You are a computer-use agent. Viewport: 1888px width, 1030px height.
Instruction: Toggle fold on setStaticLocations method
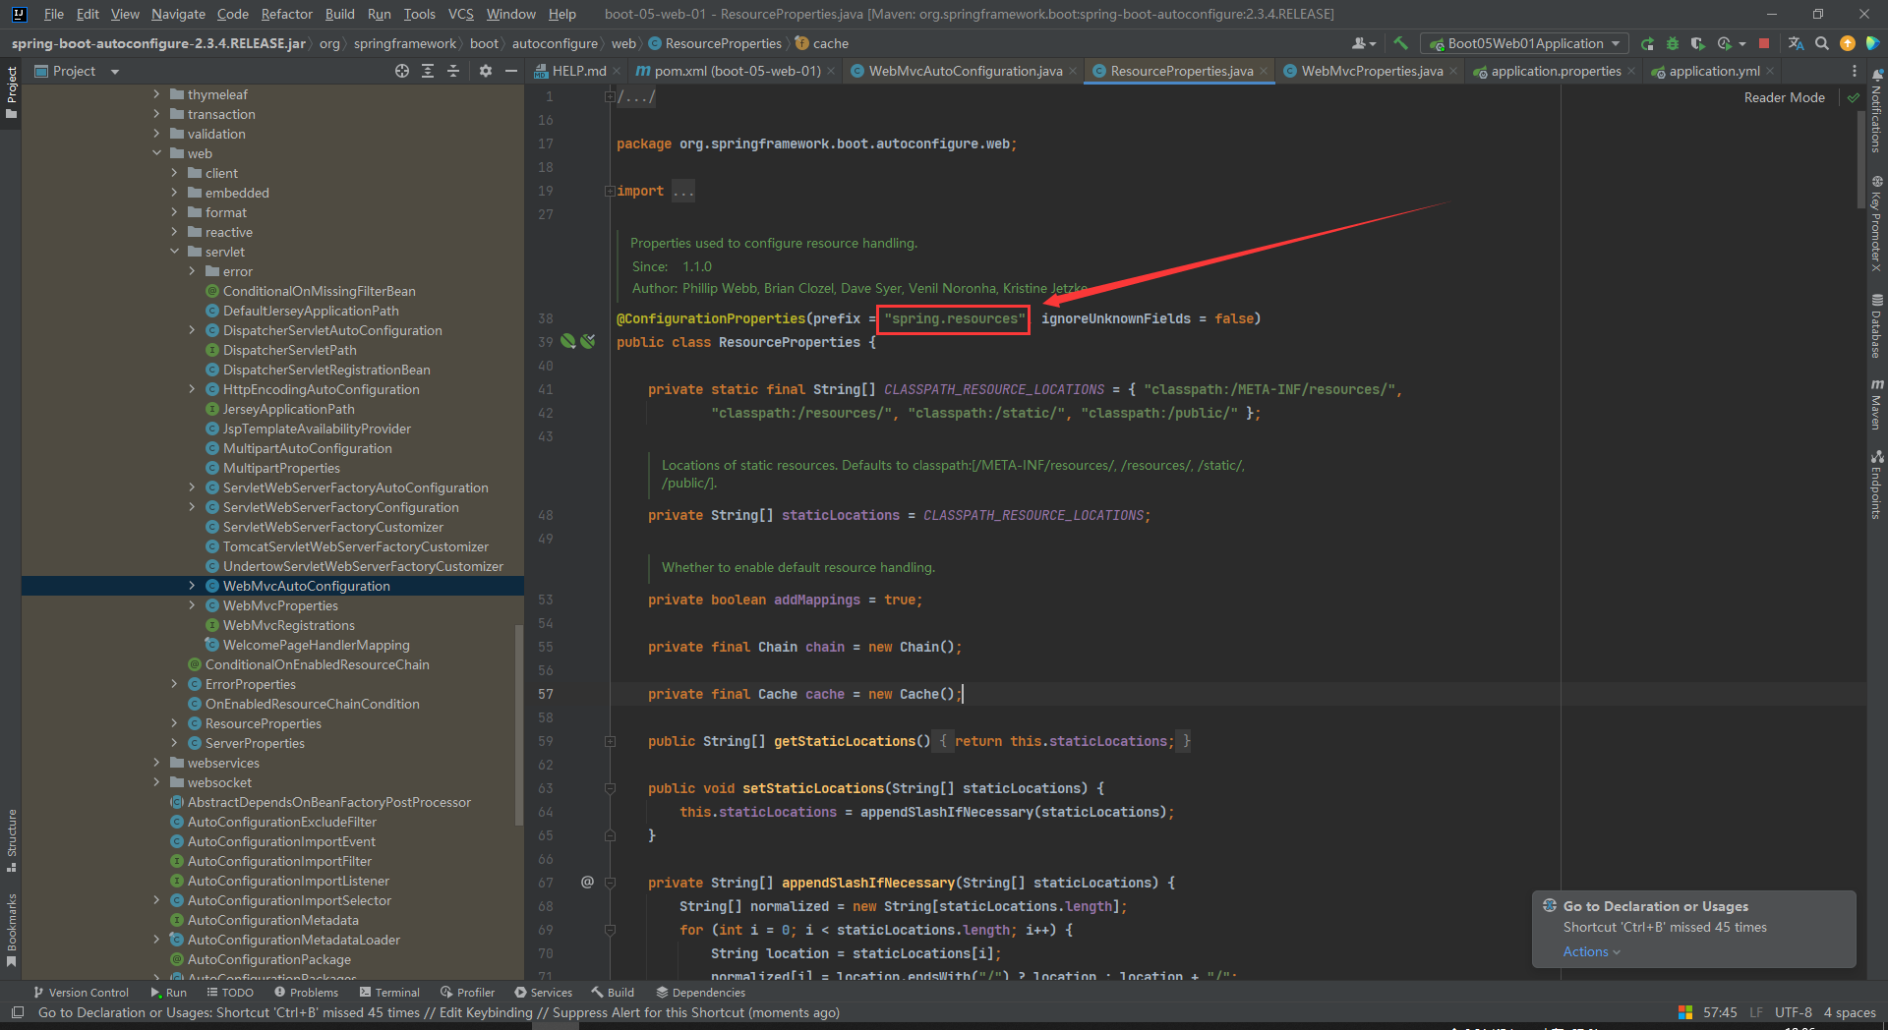click(x=610, y=788)
